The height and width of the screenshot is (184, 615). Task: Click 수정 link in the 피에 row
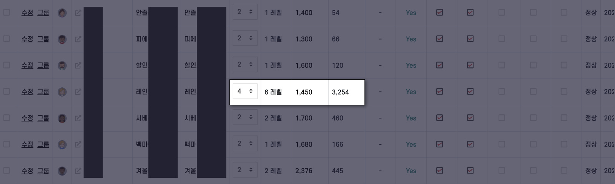point(27,39)
